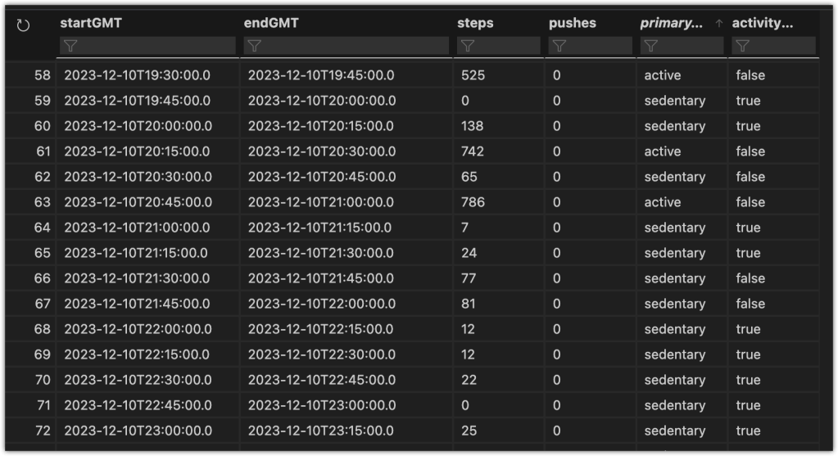Image resolution: width=838 pixels, height=456 pixels.
Task: Click the sort arrow beside primary header
Action: pyautogui.click(x=719, y=24)
